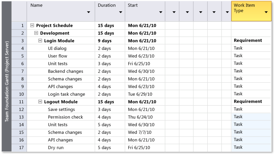Viewport: 275px width, 155px height.
Task: Open the Name column filter dropdown
Action: [x=89, y=12]
